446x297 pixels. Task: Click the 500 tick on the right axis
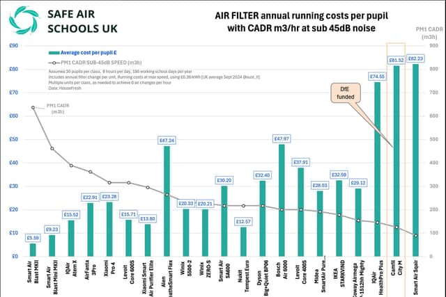[433, 139]
